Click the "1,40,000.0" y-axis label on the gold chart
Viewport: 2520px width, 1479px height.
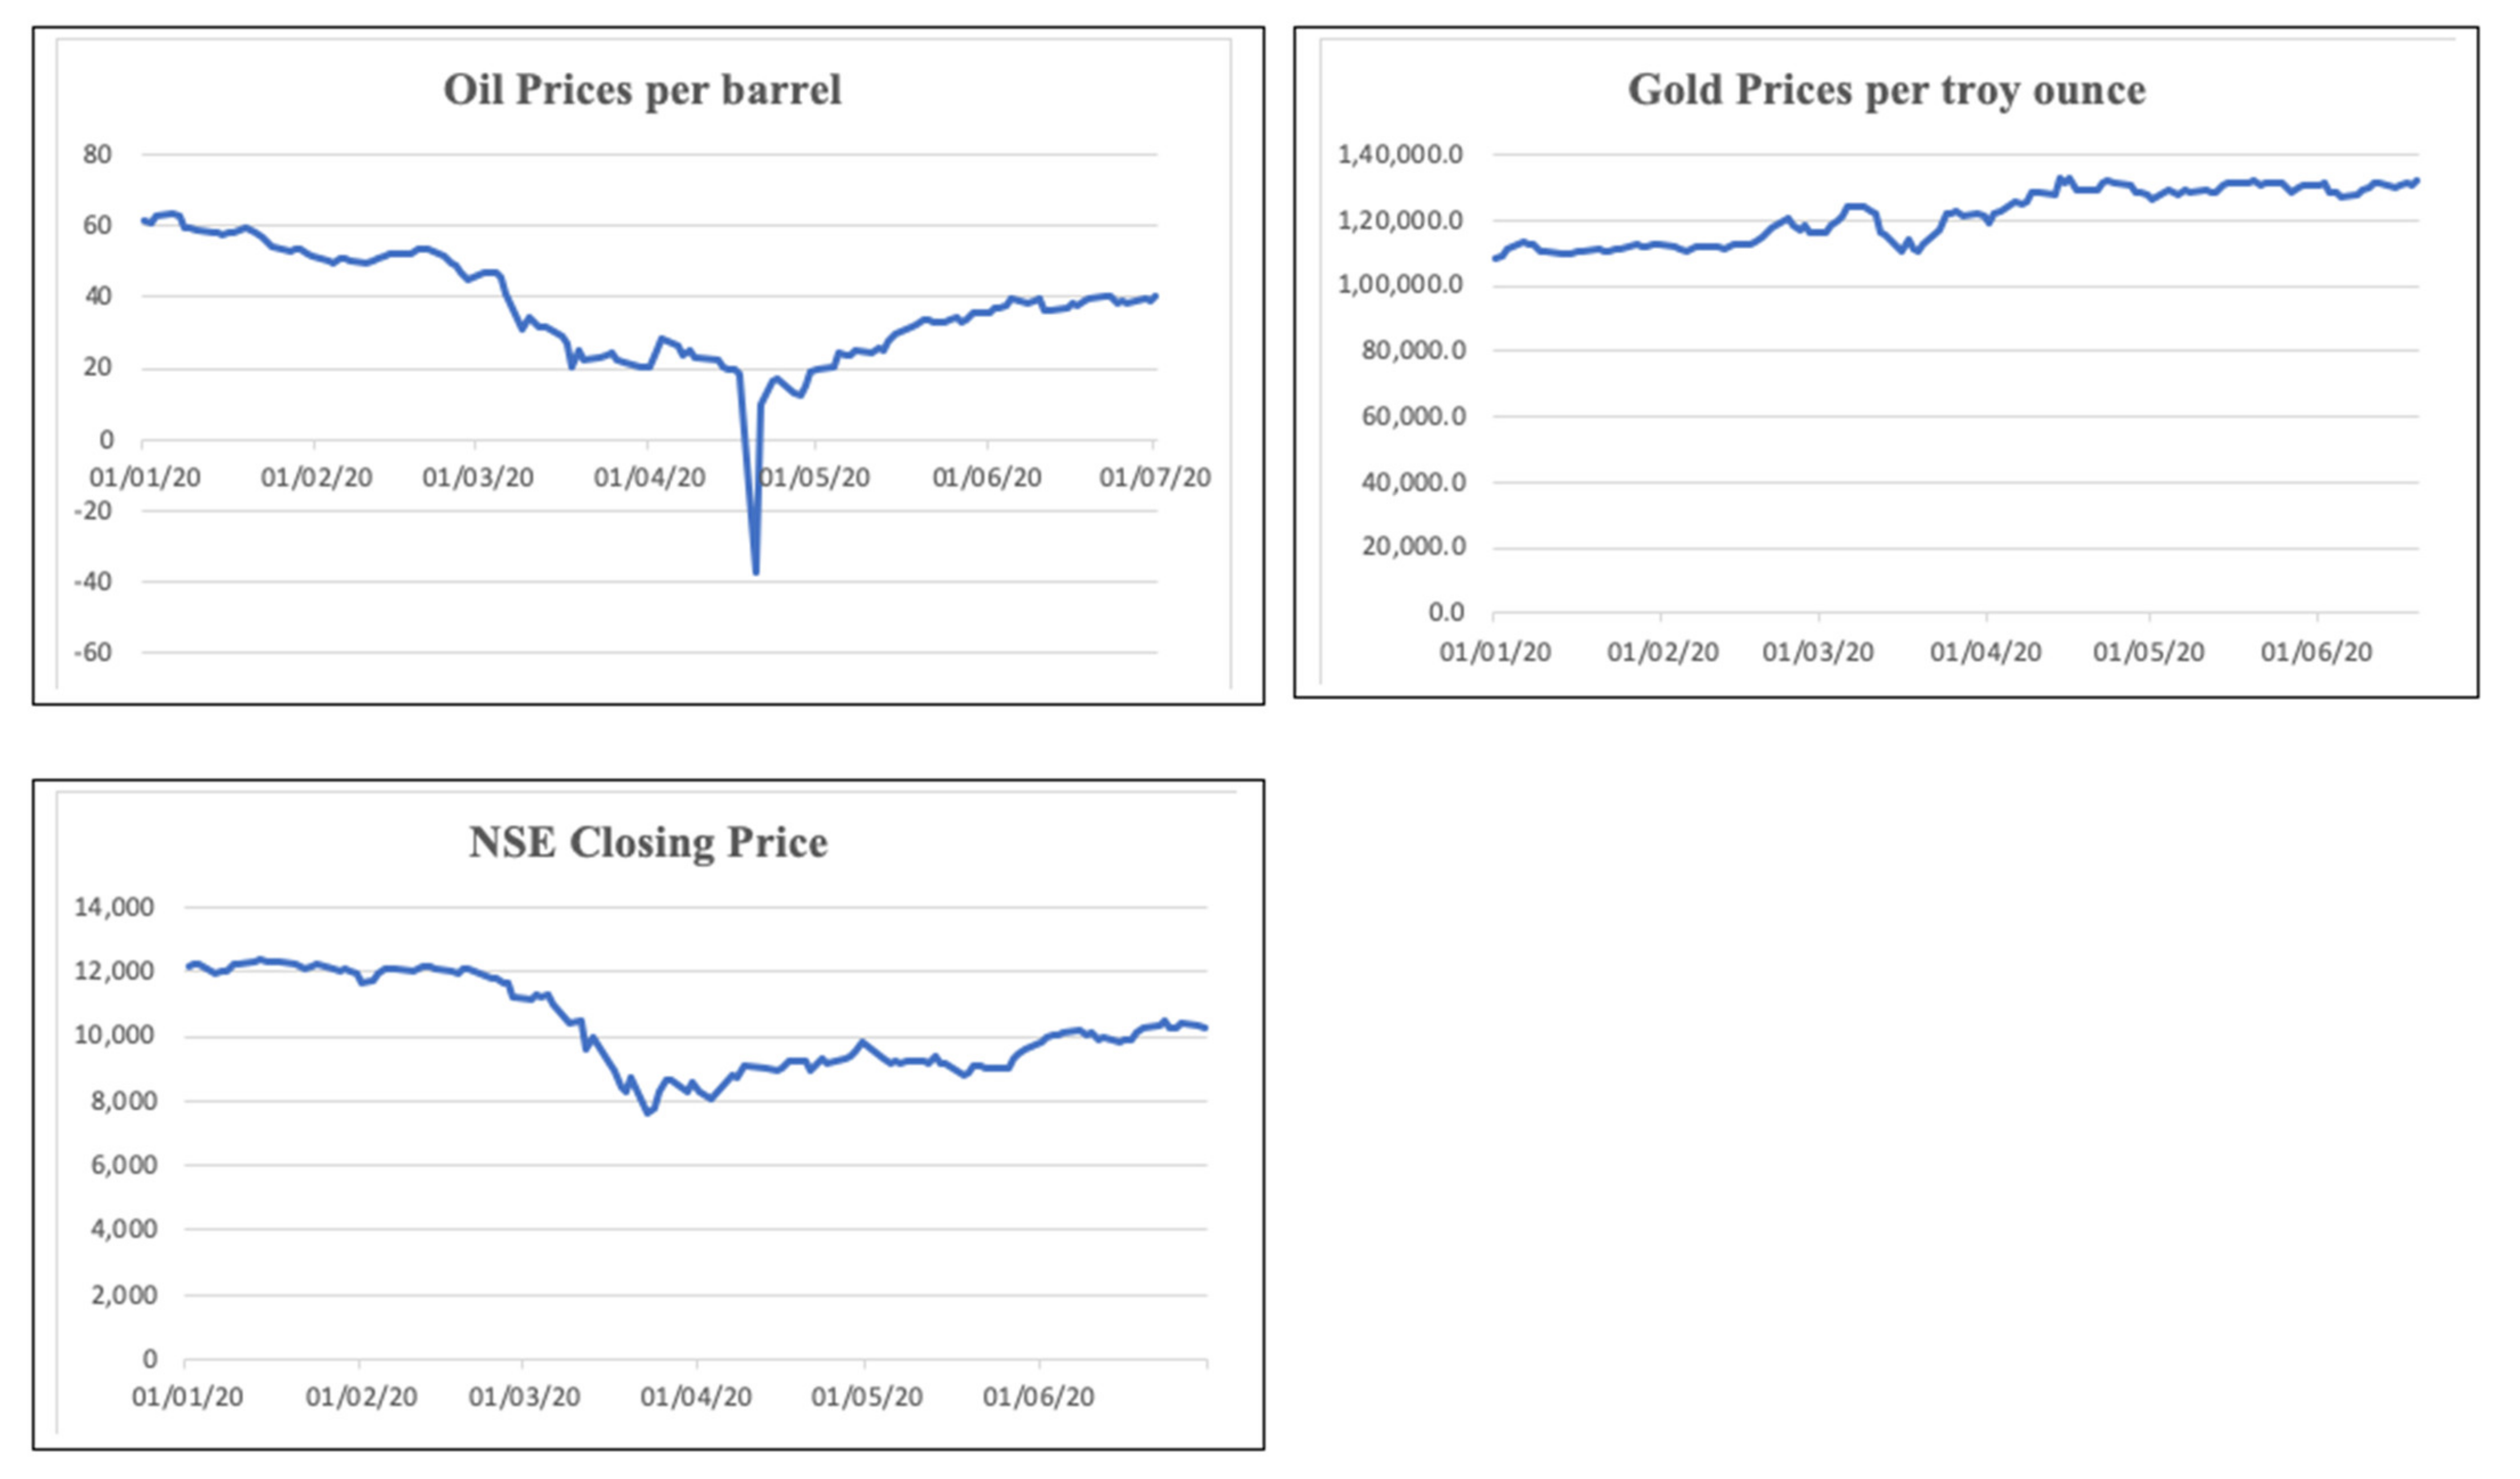(1400, 154)
